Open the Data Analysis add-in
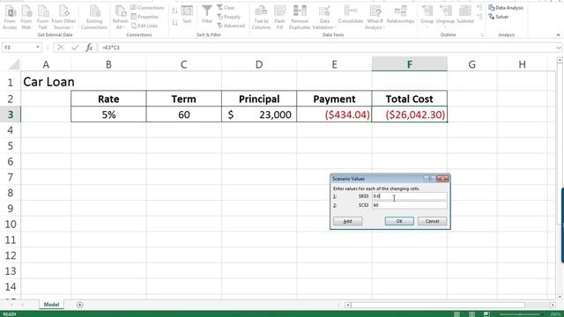The height and width of the screenshot is (317, 564). pos(506,8)
